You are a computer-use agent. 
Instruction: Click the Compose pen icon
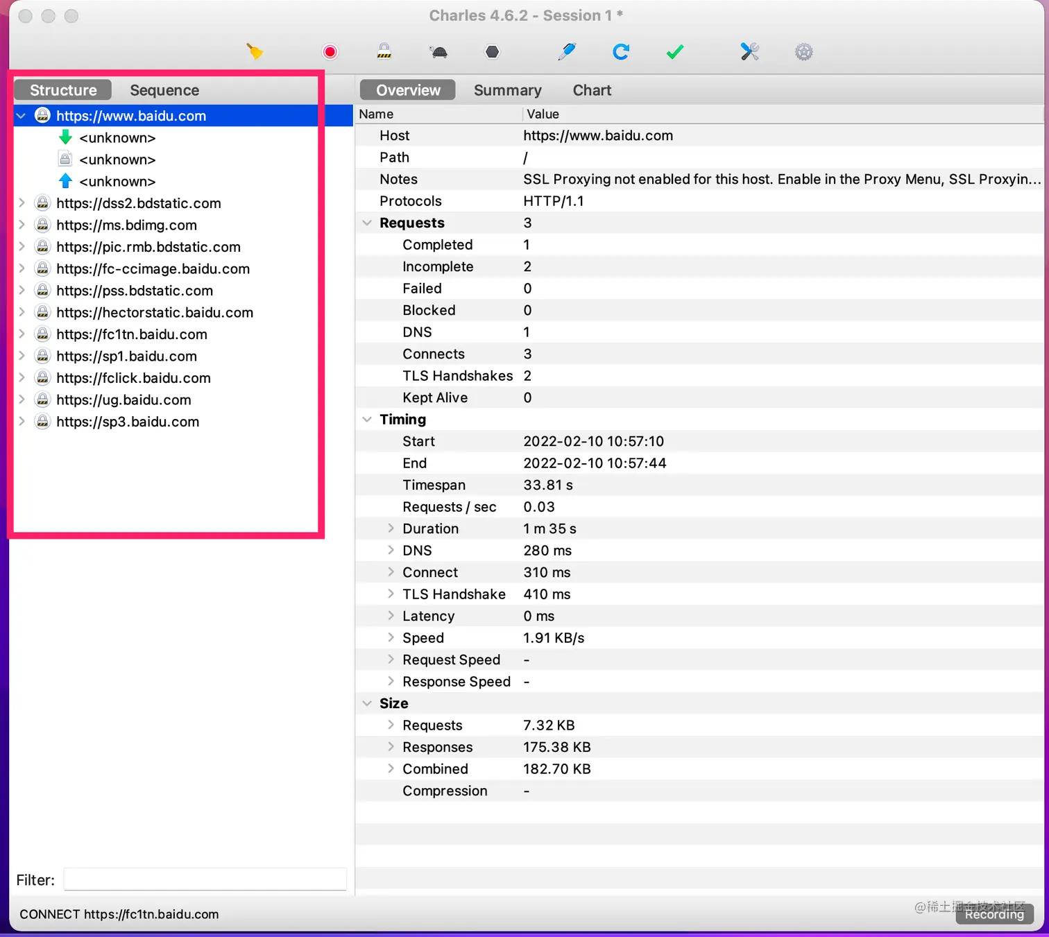(567, 51)
